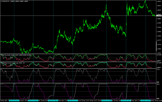Click price scale value 1.08052
This screenshot has height=102, width=162.
pyautogui.click(x=159, y=19)
